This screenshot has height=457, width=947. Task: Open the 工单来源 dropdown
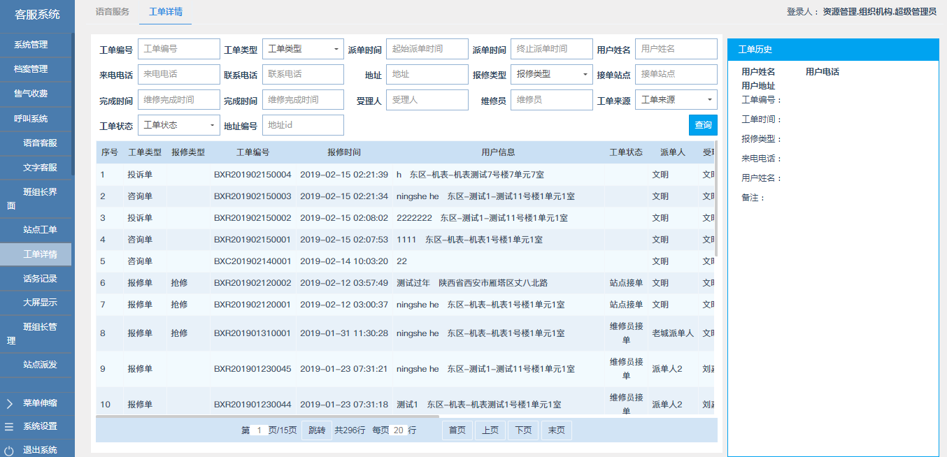(676, 100)
